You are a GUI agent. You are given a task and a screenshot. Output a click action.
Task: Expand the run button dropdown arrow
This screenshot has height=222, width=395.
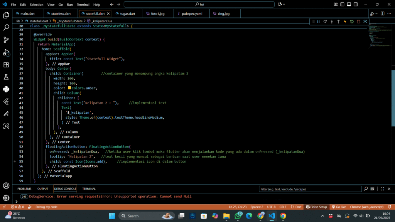pyautogui.click(x=376, y=14)
